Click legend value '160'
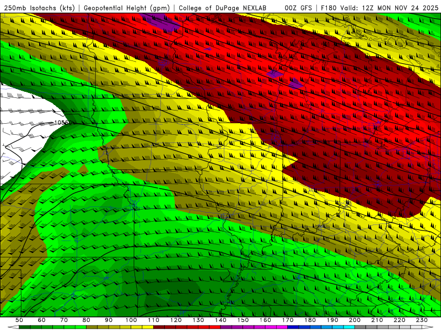 point(265,320)
